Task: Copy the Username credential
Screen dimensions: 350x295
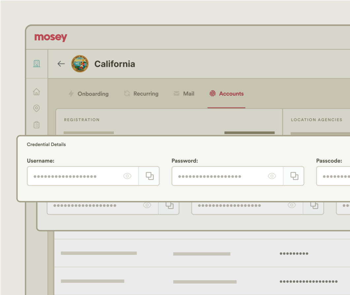Action: point(149,176)
